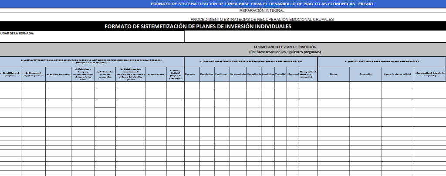Click the 'Dinero' column header
Viewport: 446px width, 176px height.
coord(333,74)
